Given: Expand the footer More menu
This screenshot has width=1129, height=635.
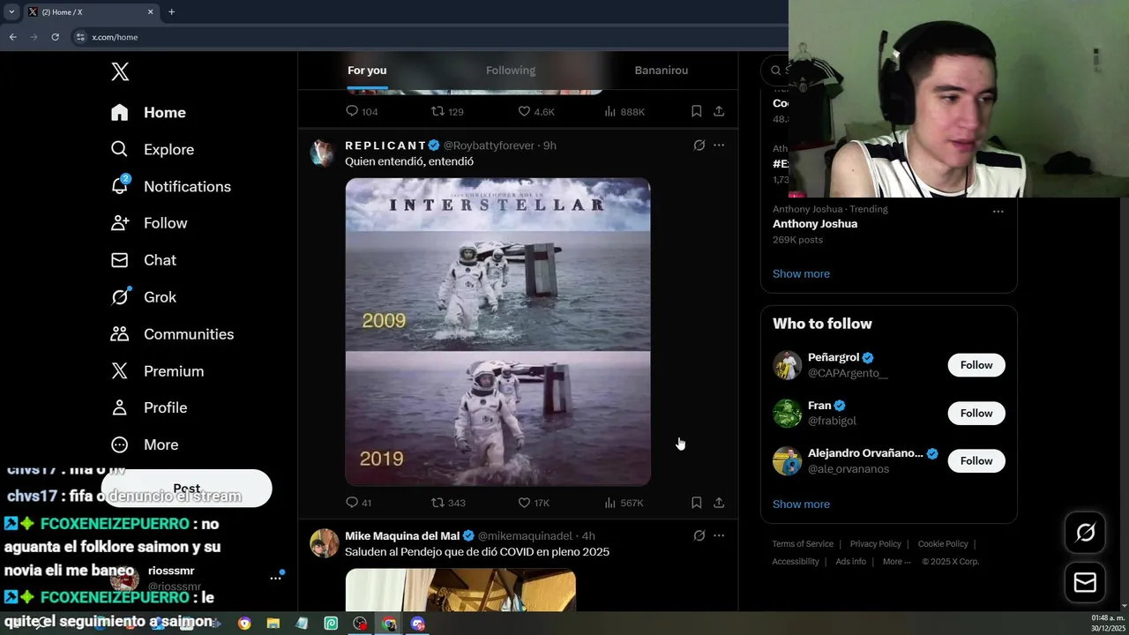Looking at the screenshot, I should 896,562.
